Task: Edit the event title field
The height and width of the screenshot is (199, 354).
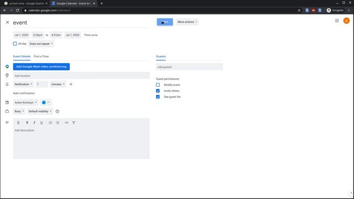Action: tap(81, 23)
